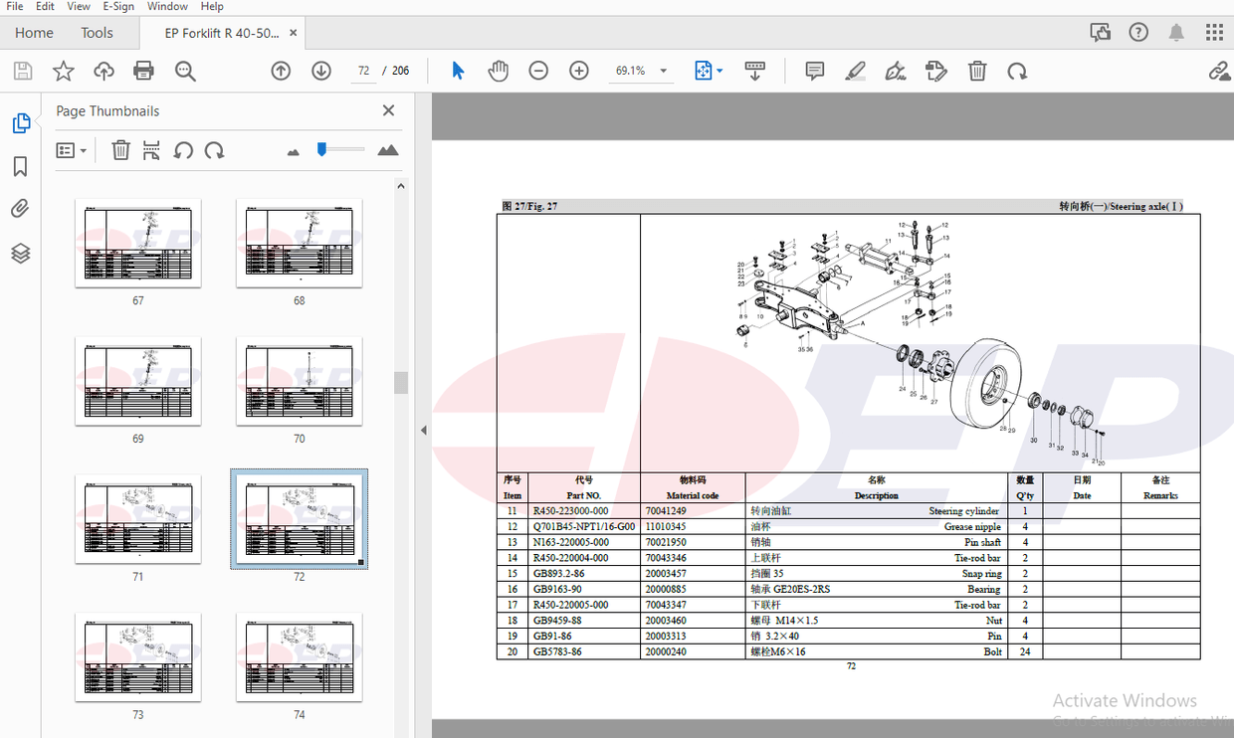Screen dimensions: 1234x738
Task: Select the page 71 thumbnail
Action: (138, 519)
